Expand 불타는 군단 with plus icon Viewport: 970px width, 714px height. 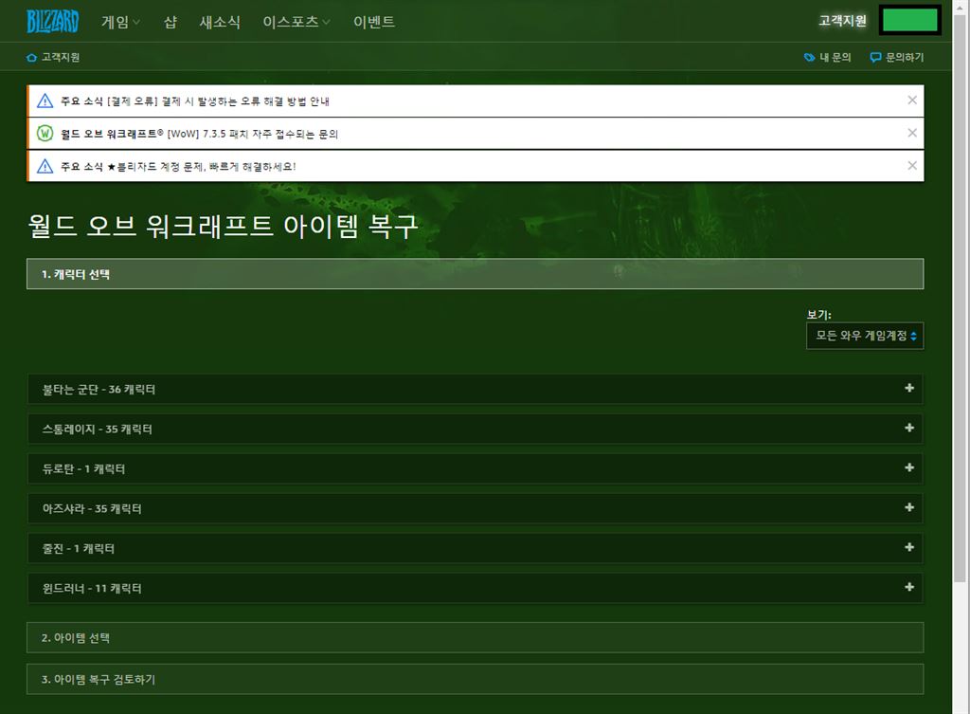tap(909, 388)
